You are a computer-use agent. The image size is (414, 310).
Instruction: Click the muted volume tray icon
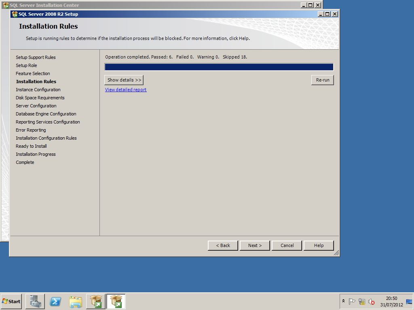(x=372, y=301)
